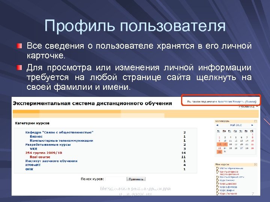Click the site title Экспериментальная система дистанционного обучения
This screenshot has width=270, height=202.
(93, 103)
